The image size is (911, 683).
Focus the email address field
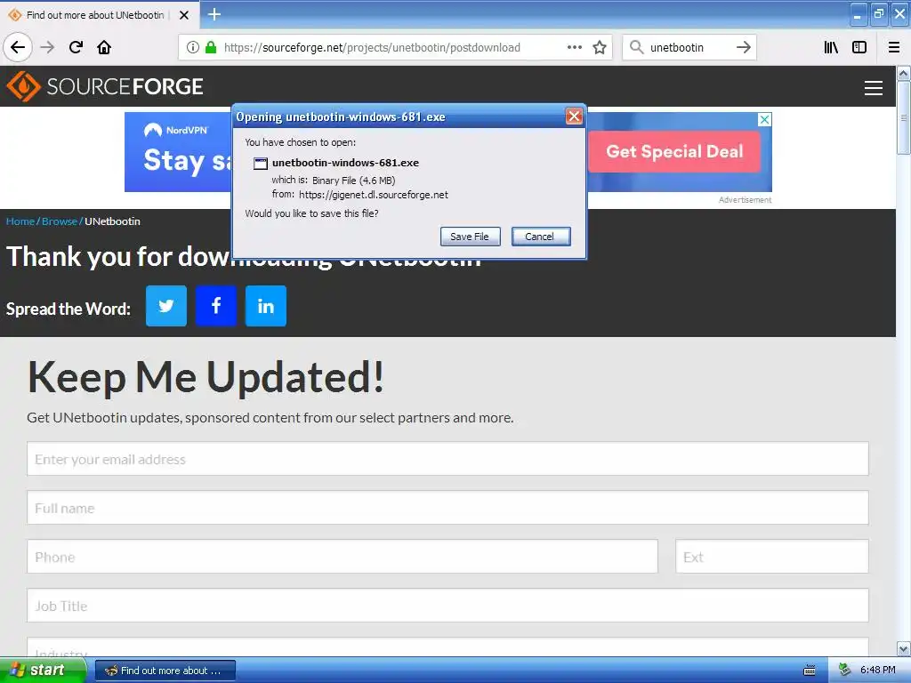click(x=447, y=459)
